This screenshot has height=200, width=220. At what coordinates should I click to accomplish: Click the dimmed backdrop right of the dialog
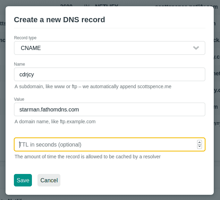coord(217,104)
